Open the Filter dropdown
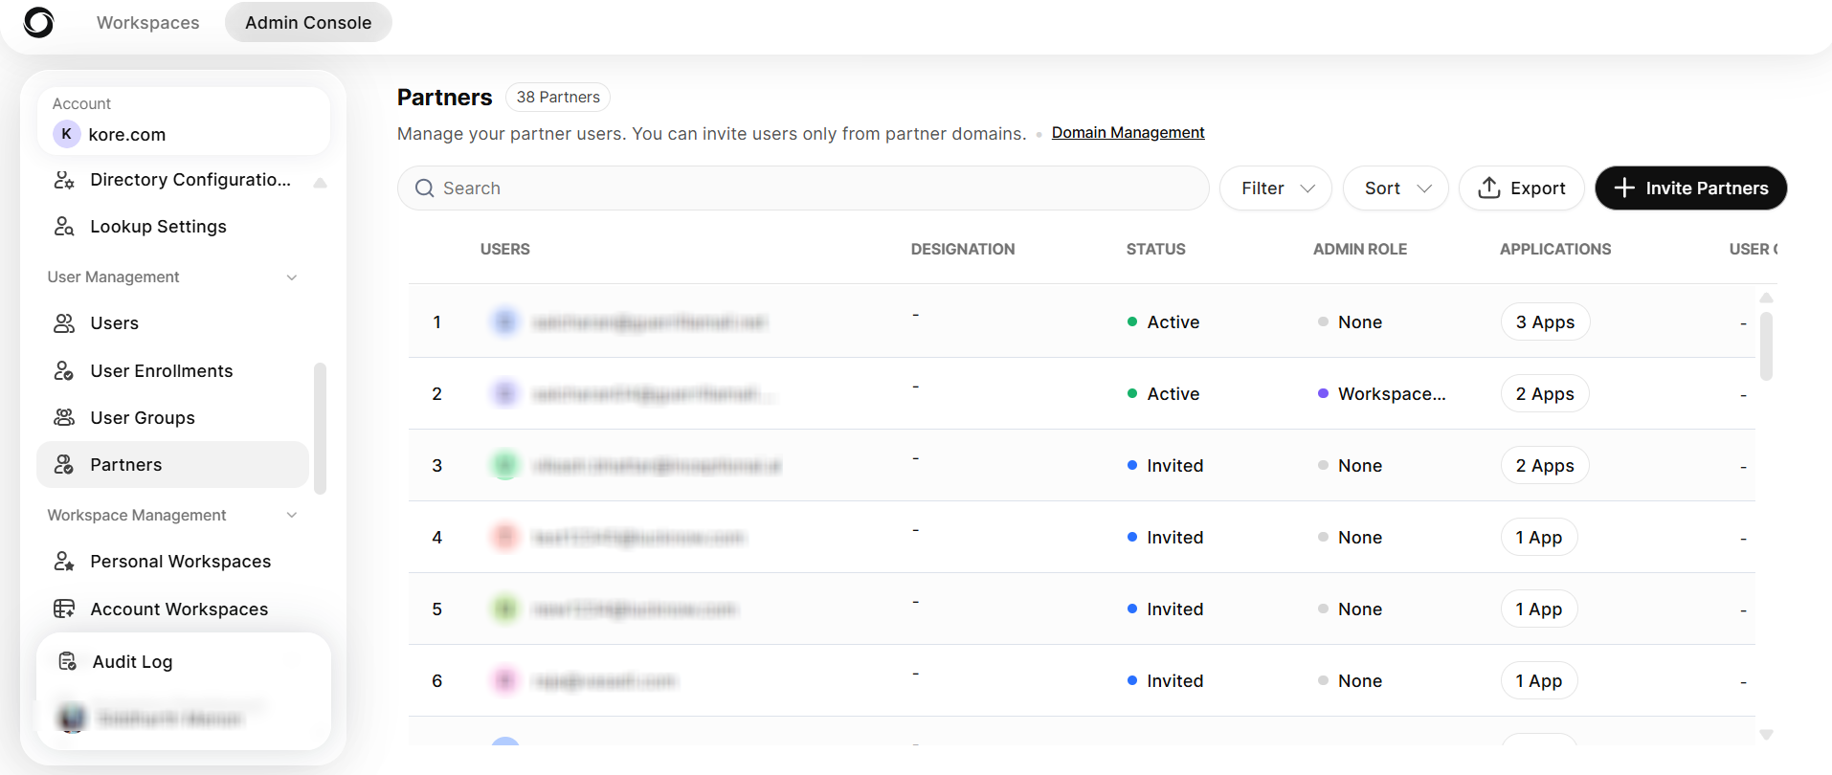The width and height of the screenshot is (1832, 775). [x=1276, y=188]
